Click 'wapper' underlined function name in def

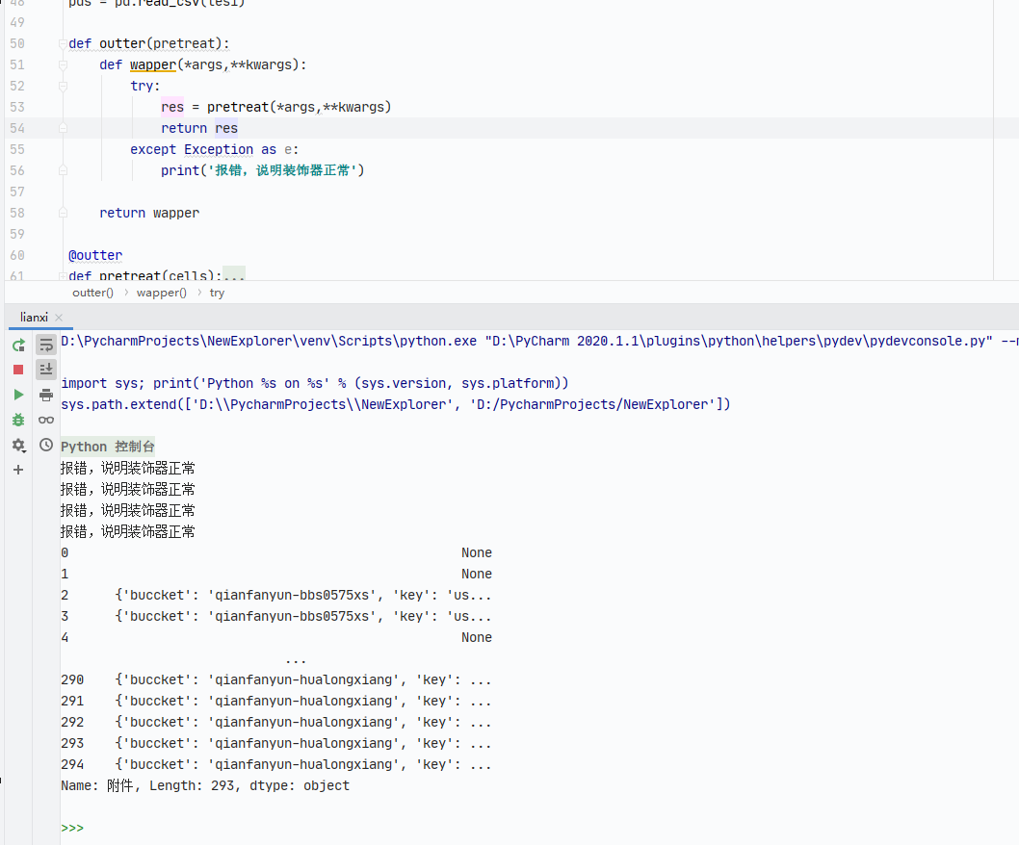153,64
